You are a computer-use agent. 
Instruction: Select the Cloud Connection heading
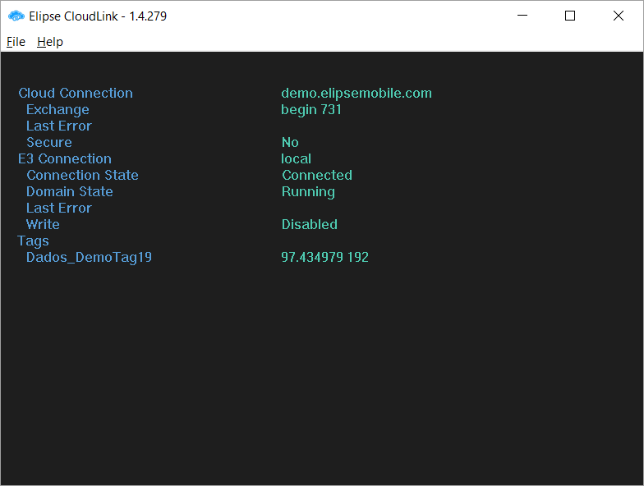76,94
